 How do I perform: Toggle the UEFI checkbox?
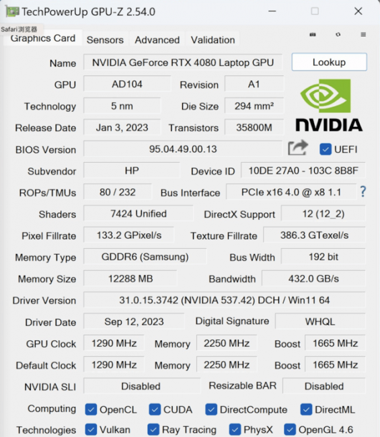pos(326,149)
